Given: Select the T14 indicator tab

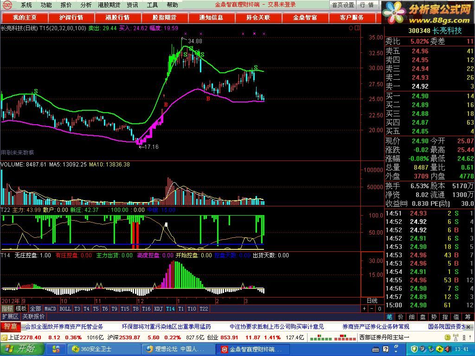Looking at the screenshot, I should pyautogui.click(x=170, y=309).
